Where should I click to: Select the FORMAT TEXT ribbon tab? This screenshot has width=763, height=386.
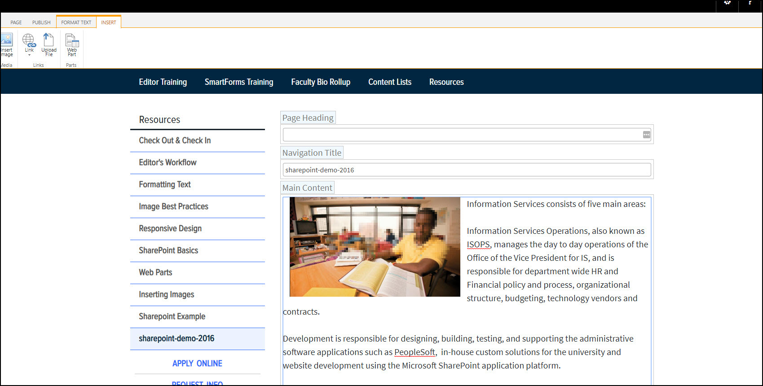point(76,22)
